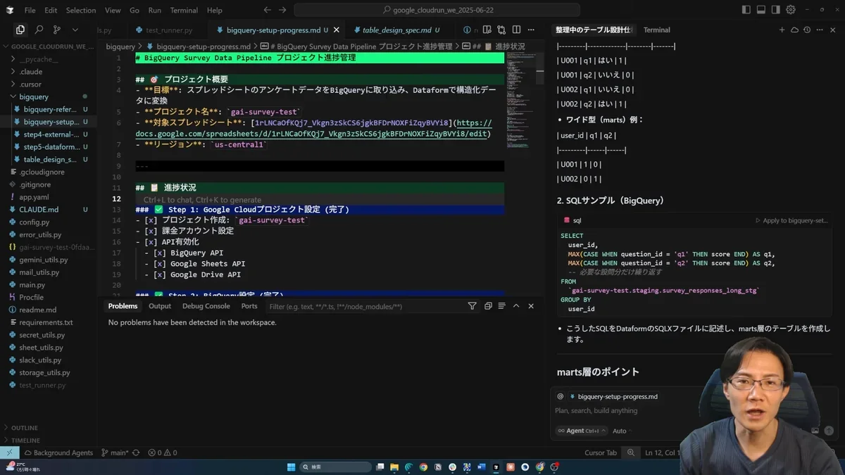This screenshot has height=475, width=845.
Task: Collapse the bigquery folder
Action: [49, 96]
